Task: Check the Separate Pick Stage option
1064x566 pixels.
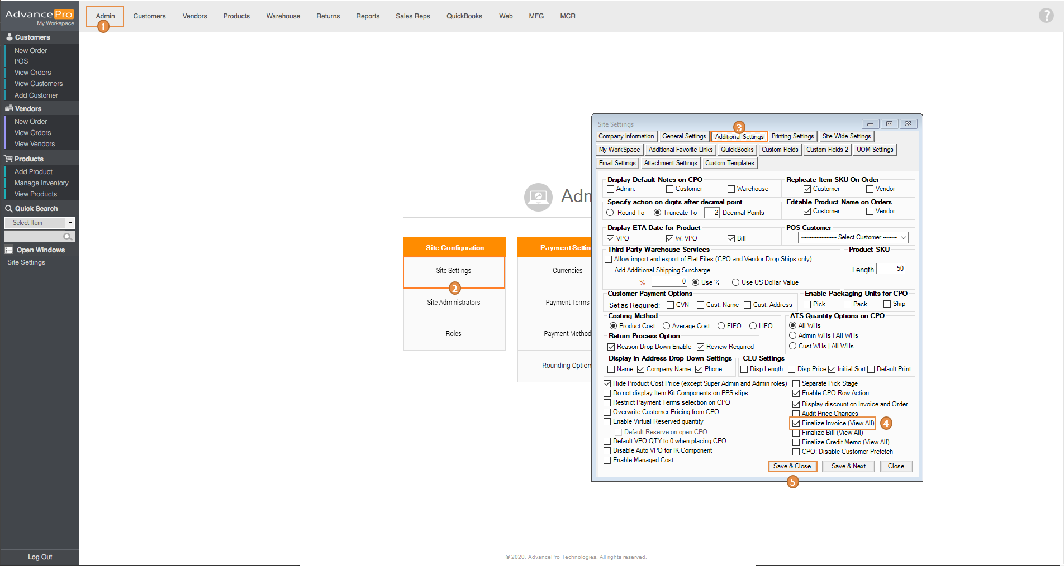Action: click(796, 384)
